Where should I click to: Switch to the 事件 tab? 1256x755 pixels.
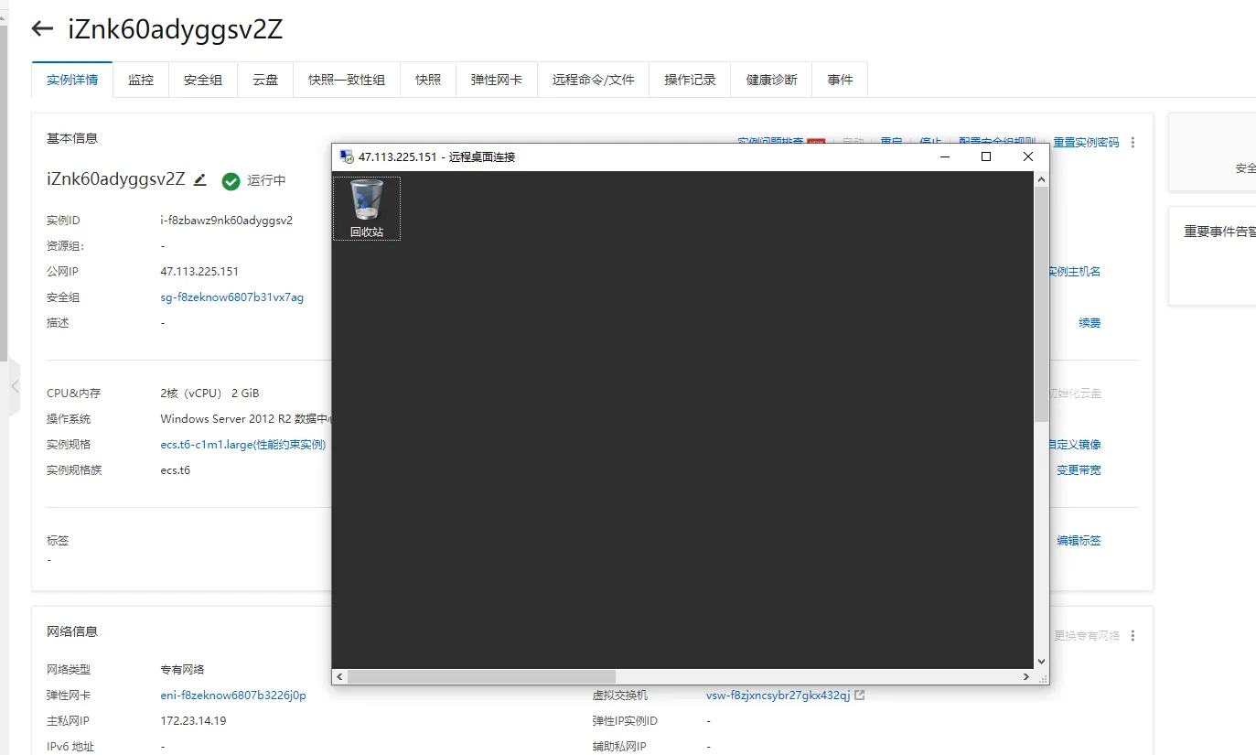tap(841, 80)
